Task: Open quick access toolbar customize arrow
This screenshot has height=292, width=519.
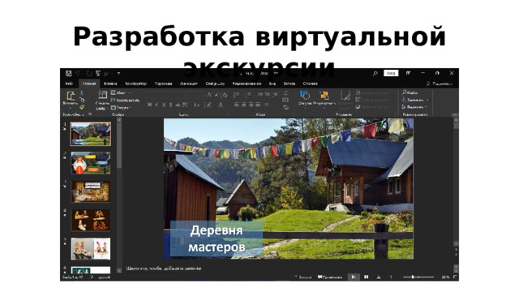Action: [x=118, y=73]
